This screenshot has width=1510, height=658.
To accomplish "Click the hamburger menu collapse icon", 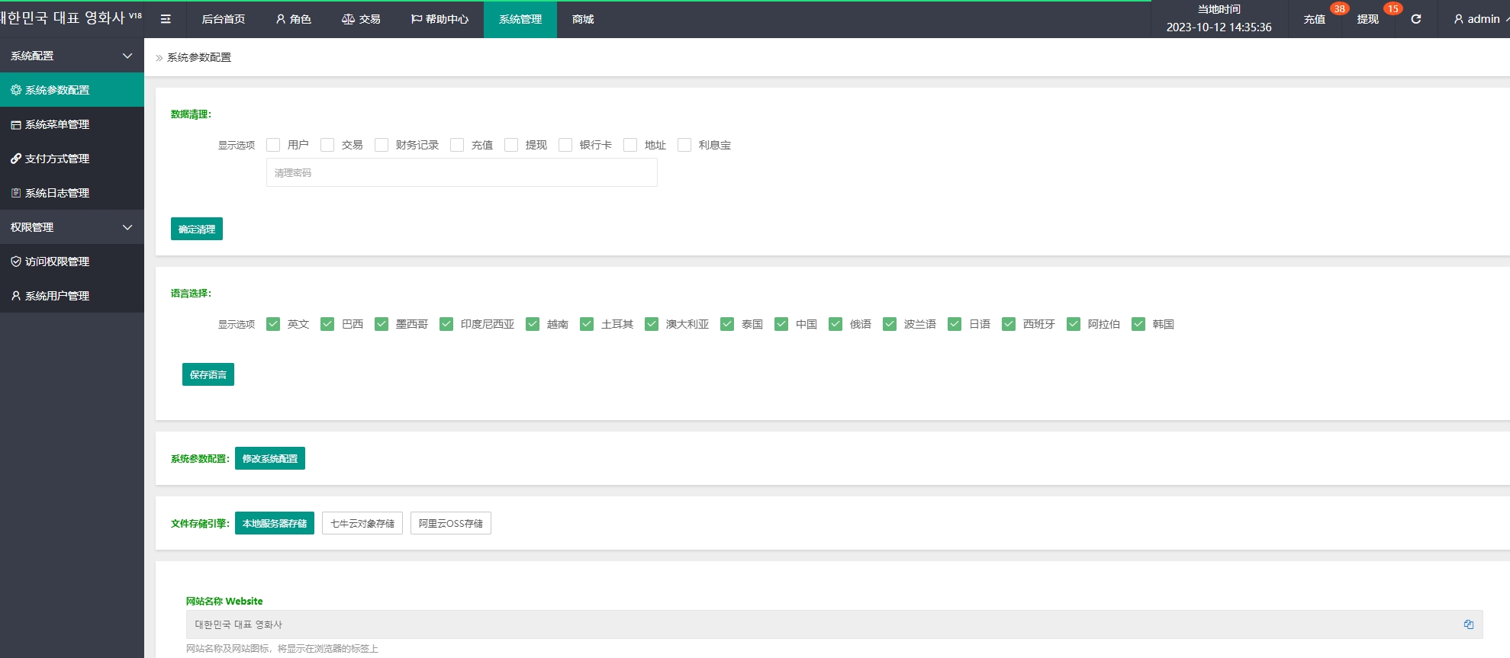I will [x=166, y=19].
